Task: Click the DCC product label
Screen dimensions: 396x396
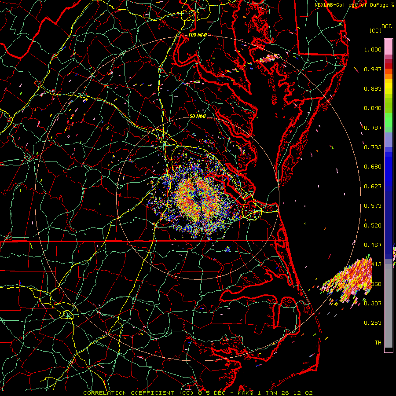Action: pos(386,26)
